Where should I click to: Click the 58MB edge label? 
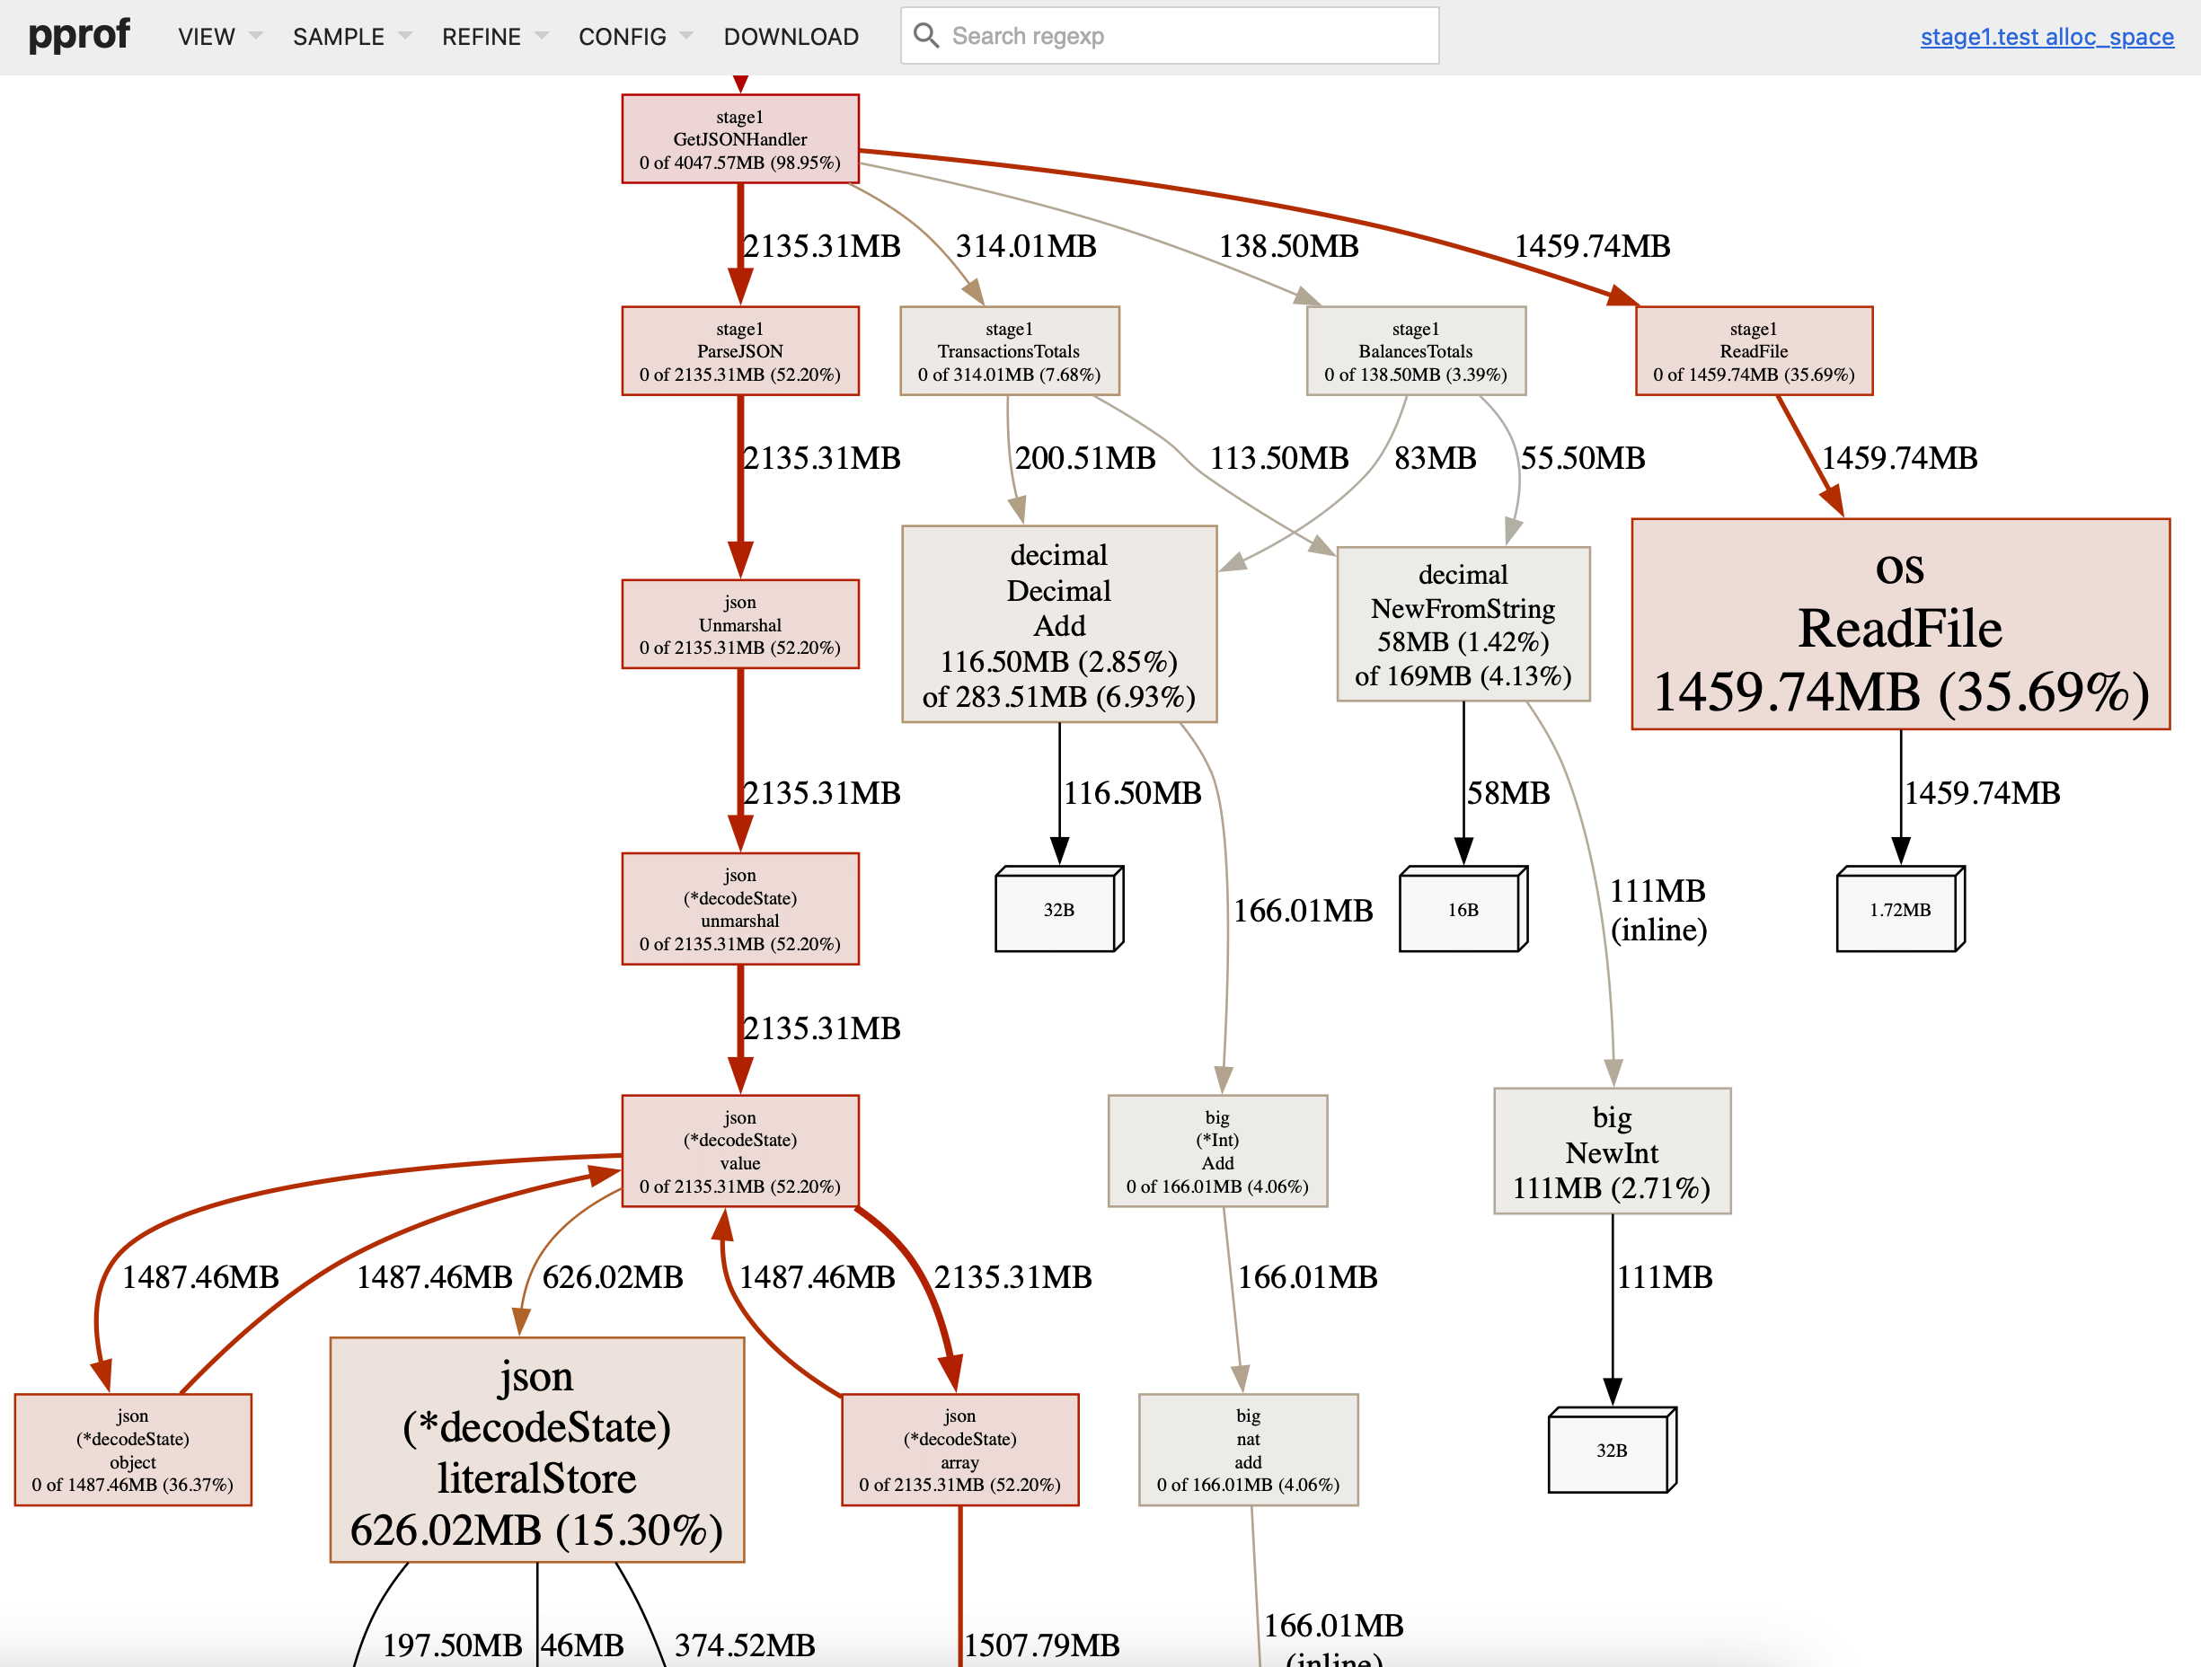pyautogui.click(x=1508, y=793)
